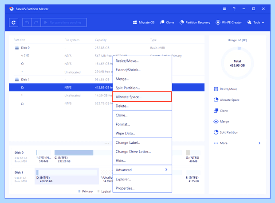Launch the Clone tool in top toolbar

point(167,23)
